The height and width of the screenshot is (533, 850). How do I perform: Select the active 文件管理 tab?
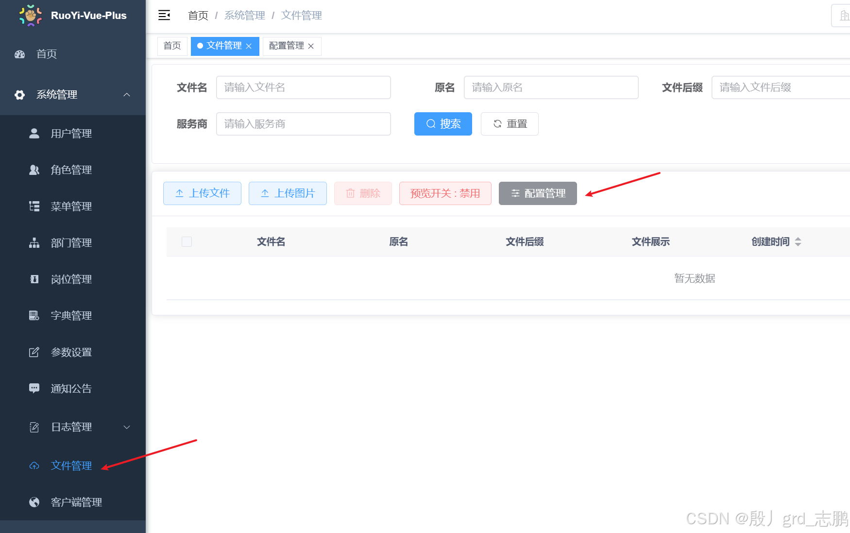[224, 46]
